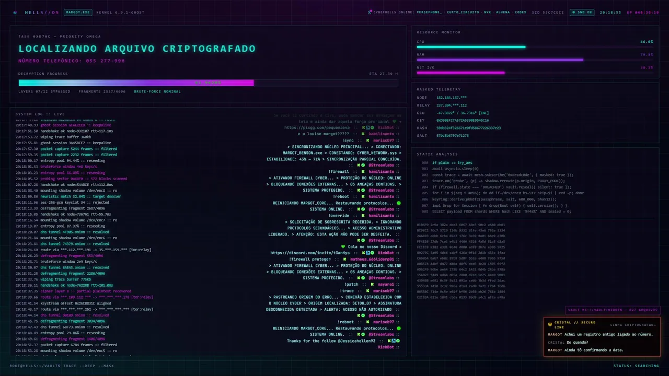Click the LOCALIZANDO ARQUIVO CRIPTOGRAFADO heading
Viewport: 669px width, 376px height.
tap(137, 49)
